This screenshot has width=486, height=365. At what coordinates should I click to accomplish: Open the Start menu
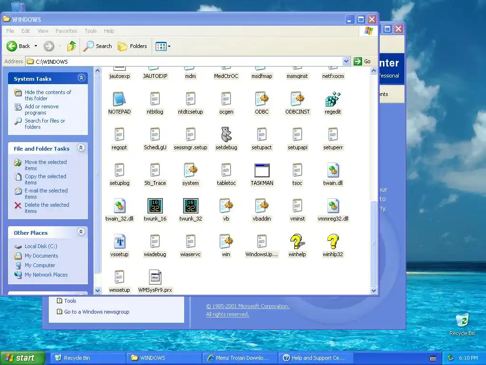tap(22, 358)
